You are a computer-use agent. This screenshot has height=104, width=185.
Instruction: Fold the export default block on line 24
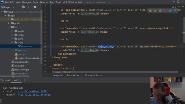[x=51, y=67]
